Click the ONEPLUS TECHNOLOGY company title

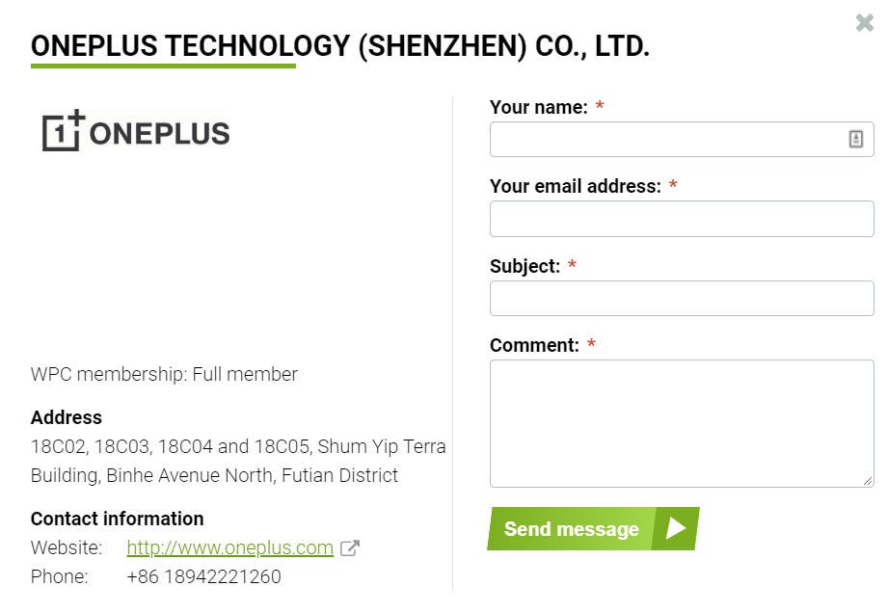pyautogui.click(x=340, y=45)
